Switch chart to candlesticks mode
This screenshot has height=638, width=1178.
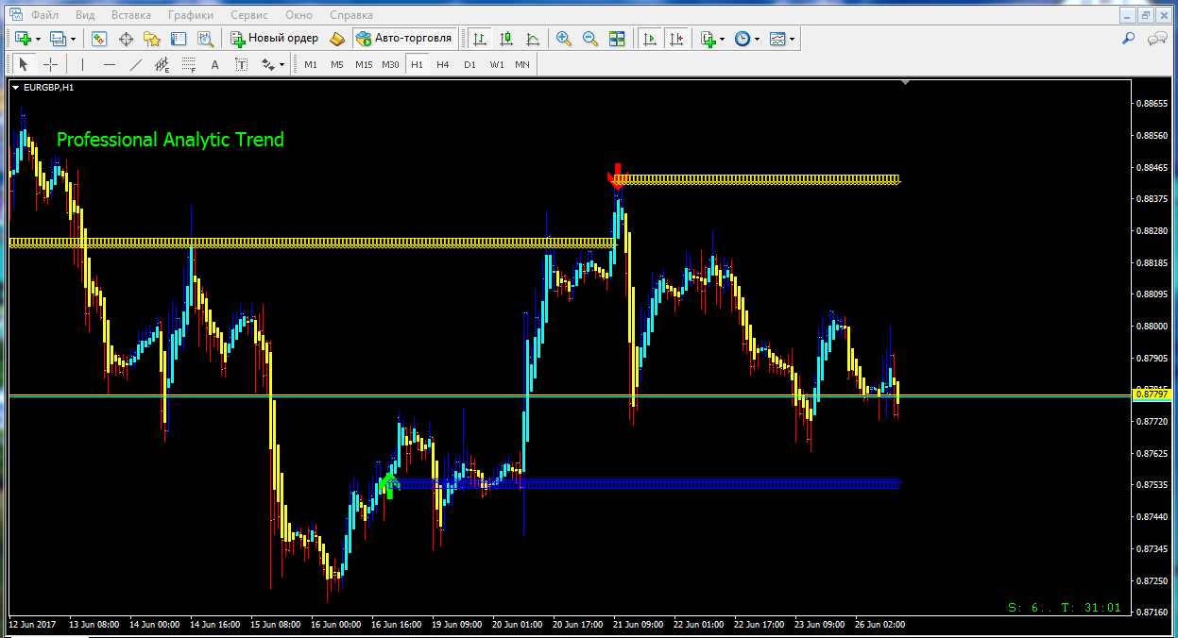coord(506,39)
